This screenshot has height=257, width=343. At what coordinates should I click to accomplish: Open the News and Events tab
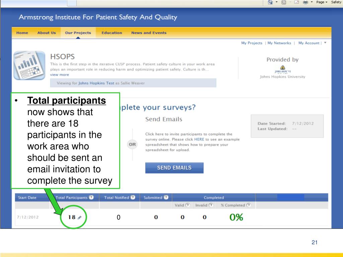[149, 33]
